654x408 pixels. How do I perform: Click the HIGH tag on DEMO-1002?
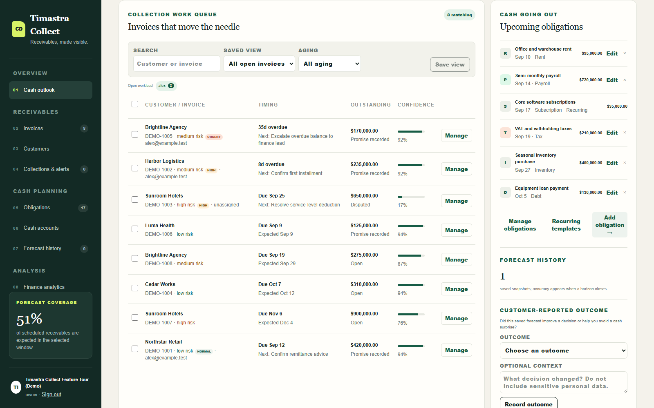(211, 170)
